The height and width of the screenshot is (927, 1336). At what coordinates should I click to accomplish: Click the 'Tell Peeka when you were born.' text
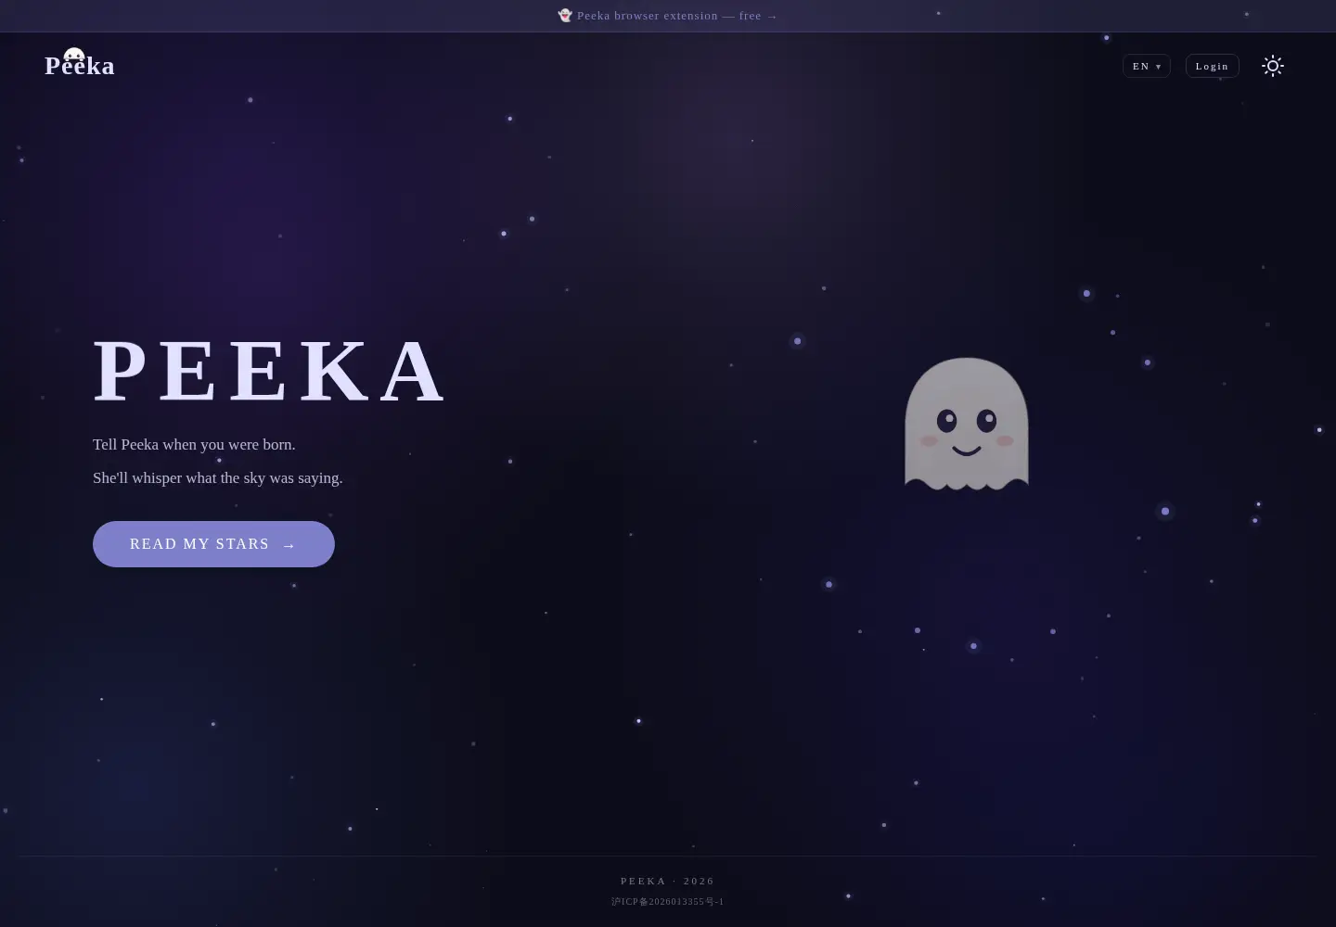(194, 445)
